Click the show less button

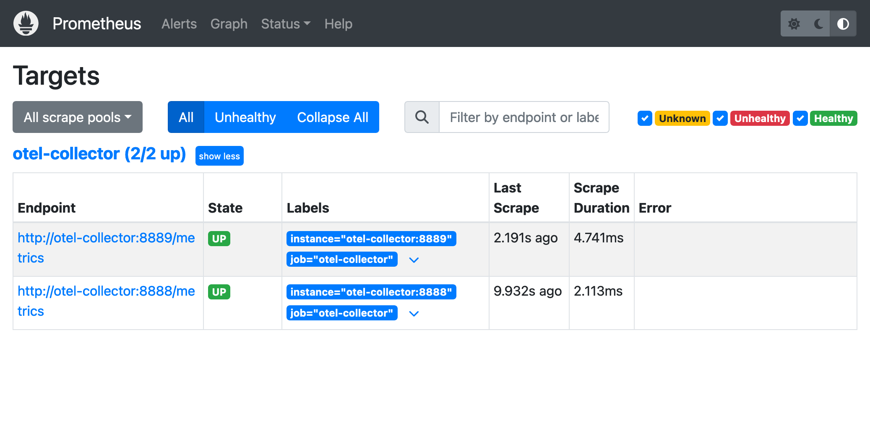tap(219, 156)
